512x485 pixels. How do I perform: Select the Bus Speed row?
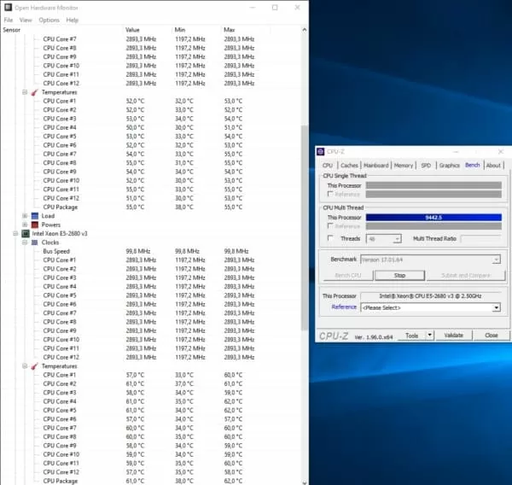click(x=150, y=251)
